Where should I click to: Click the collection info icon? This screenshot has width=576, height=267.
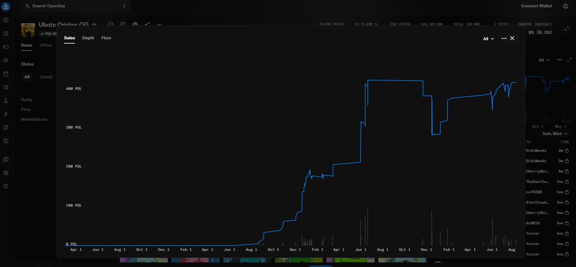pos(110,24)
